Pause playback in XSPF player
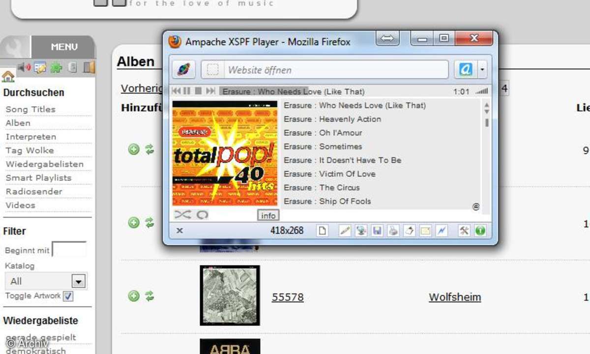 (187, 91)
